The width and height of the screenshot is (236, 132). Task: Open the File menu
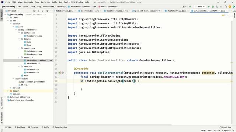point(7,2)
